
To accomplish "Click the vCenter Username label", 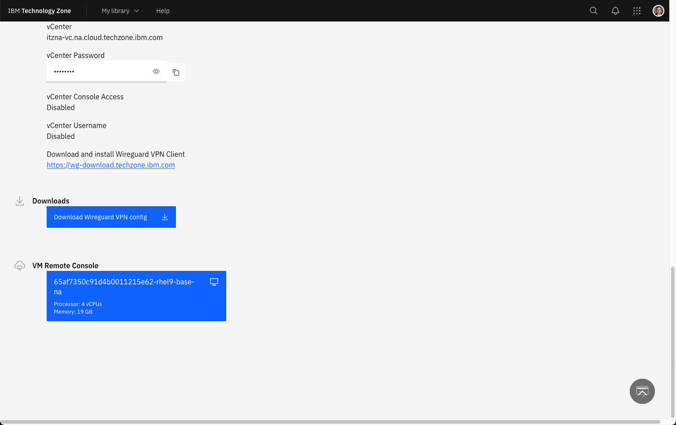I will tap(77, 125).
